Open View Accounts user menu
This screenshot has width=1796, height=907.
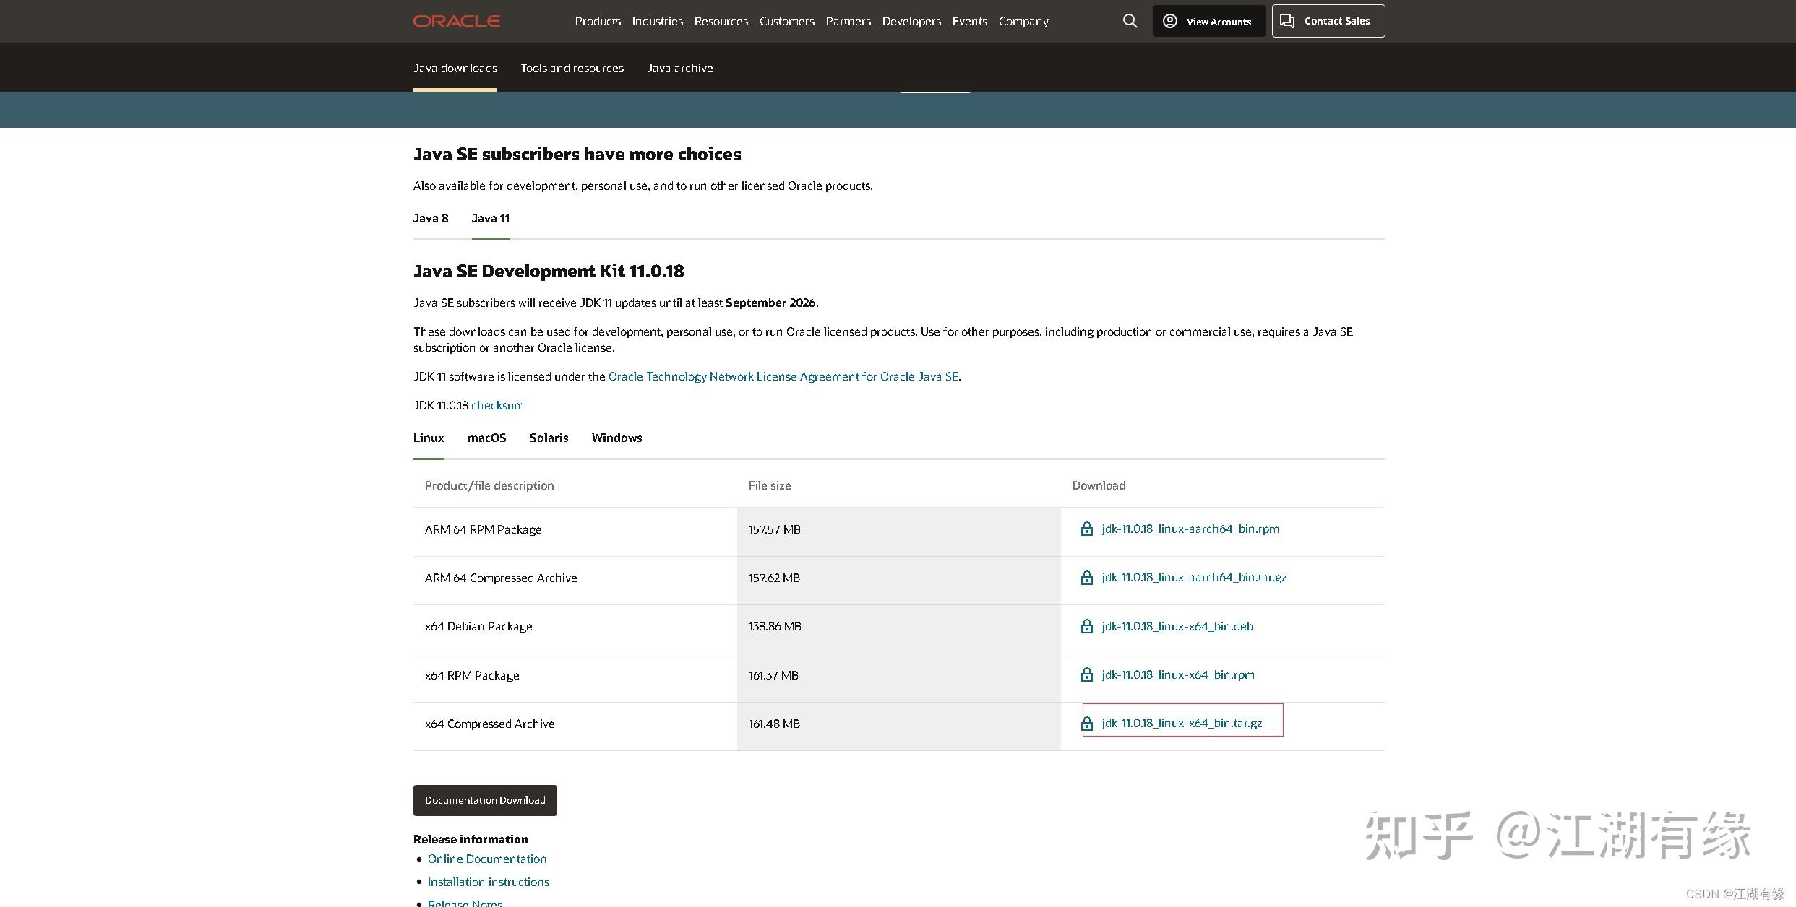click(1208, 21)
